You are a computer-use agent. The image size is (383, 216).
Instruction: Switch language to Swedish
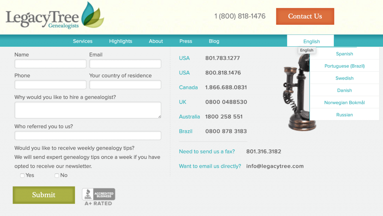click(x=344, y=78)
